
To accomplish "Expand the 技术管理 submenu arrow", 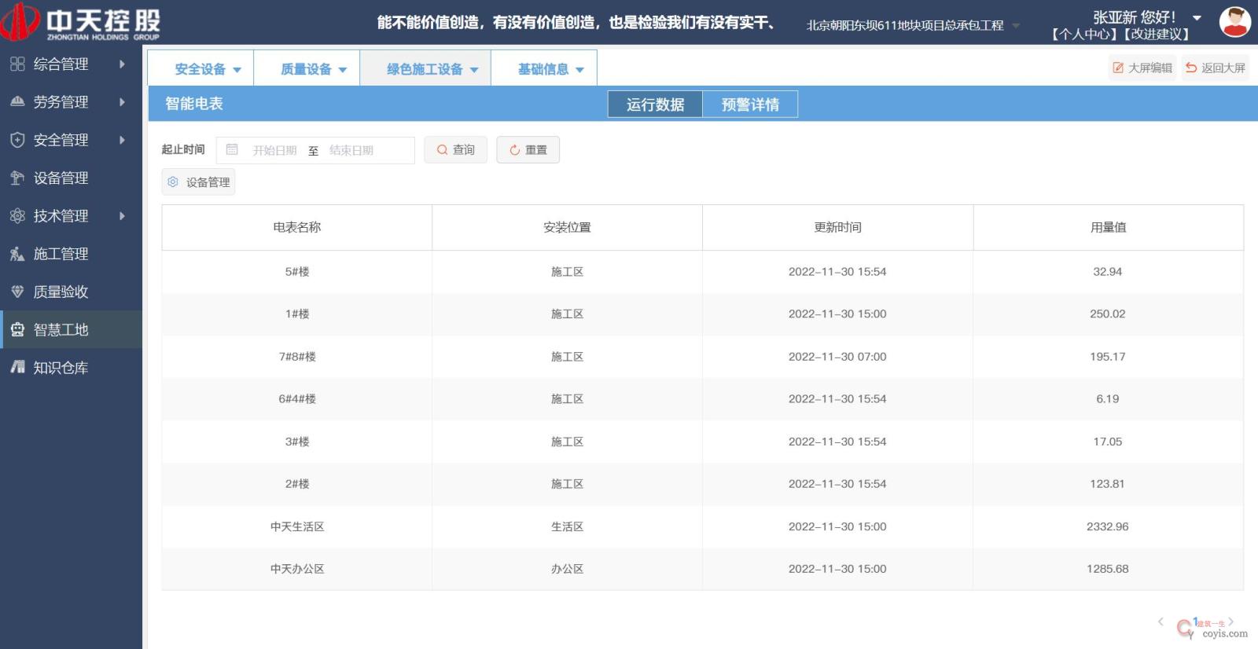I will click(122, 215).
